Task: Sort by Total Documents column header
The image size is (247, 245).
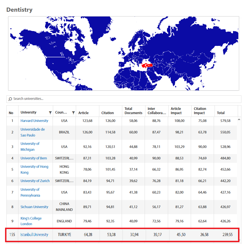Action: coord(133,111)
